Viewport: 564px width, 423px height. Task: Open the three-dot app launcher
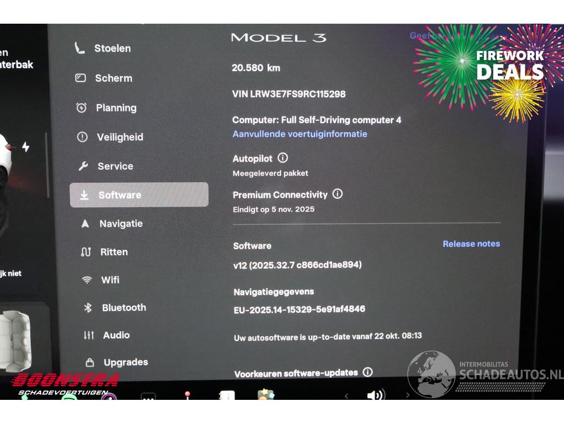click(x=148, y=397)
